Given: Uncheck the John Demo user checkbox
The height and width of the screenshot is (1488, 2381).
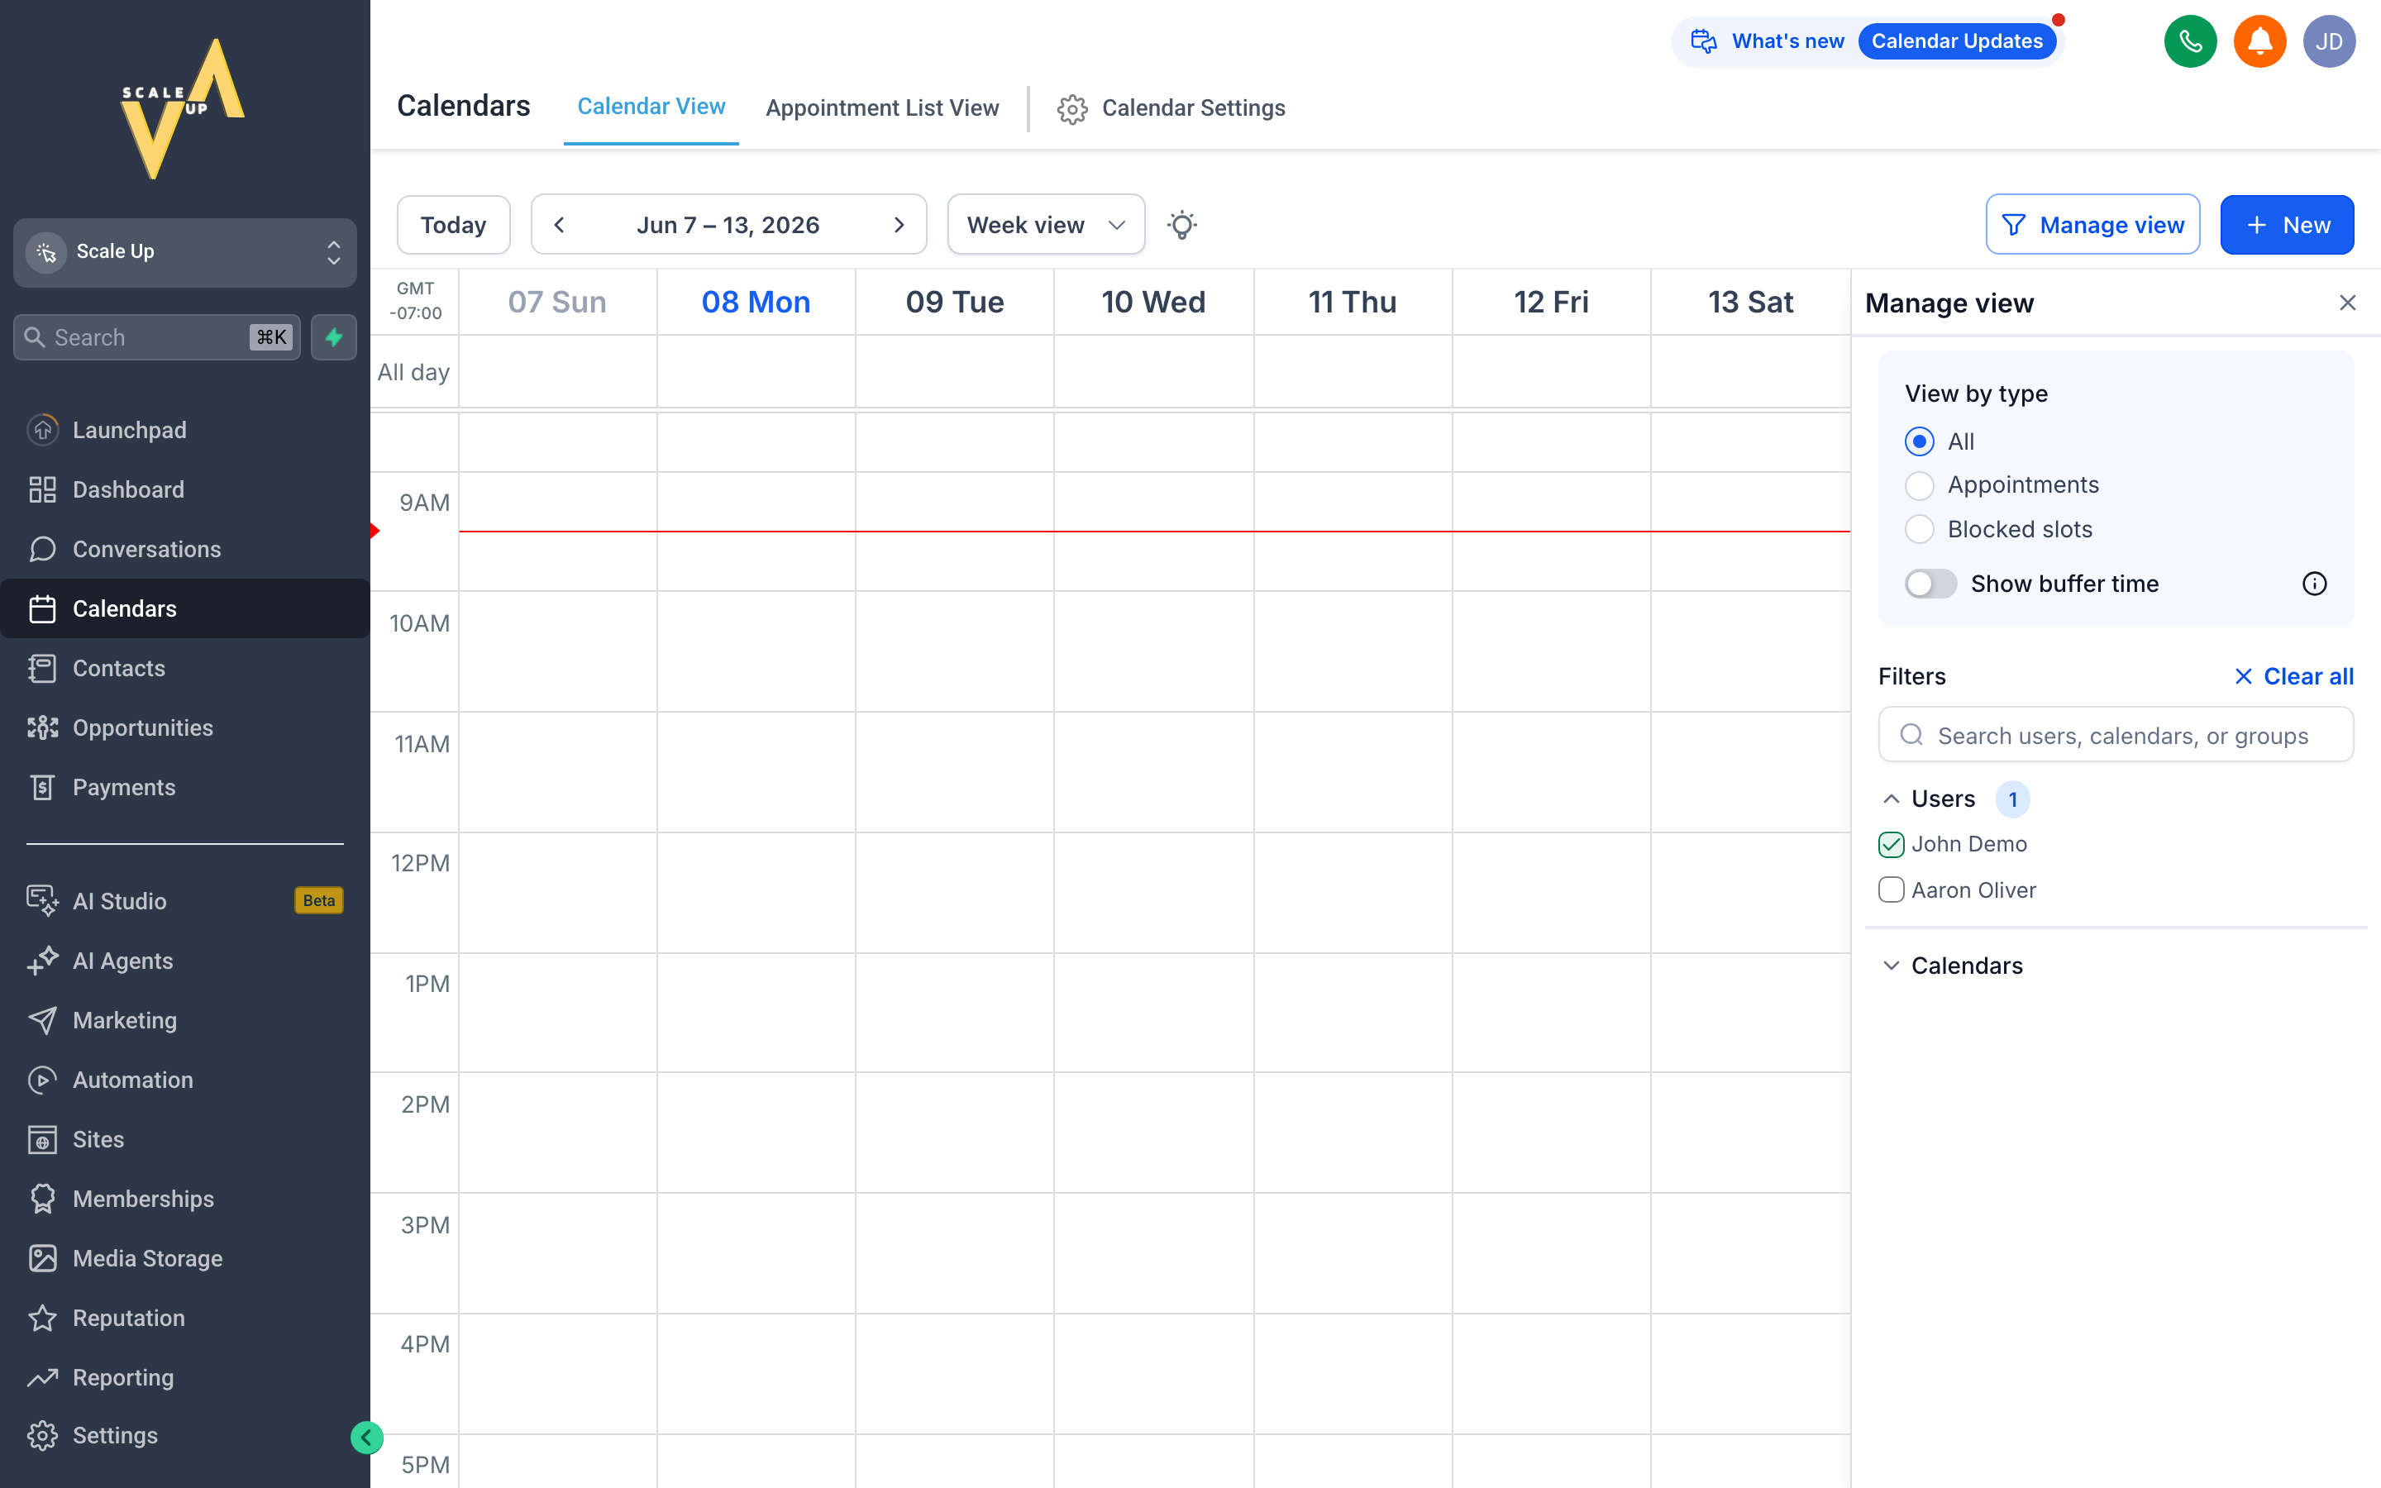Looking at the screenshot, I should pos(1891,844).
